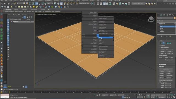The image size is (176, 99).
Task: Choose Object Properties in quad menu
Action: 103,50
